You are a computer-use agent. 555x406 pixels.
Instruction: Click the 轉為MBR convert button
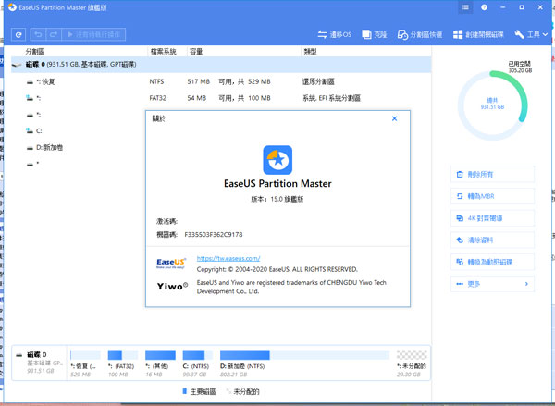(492, 196)
